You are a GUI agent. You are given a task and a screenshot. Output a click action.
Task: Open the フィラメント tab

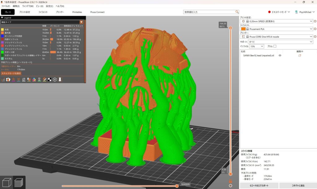pos(43,12)
